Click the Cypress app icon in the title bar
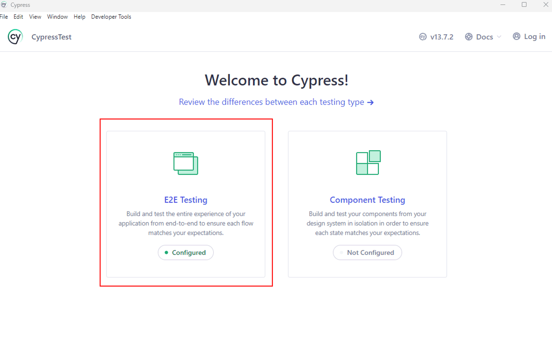 click(x=4, y=5)
